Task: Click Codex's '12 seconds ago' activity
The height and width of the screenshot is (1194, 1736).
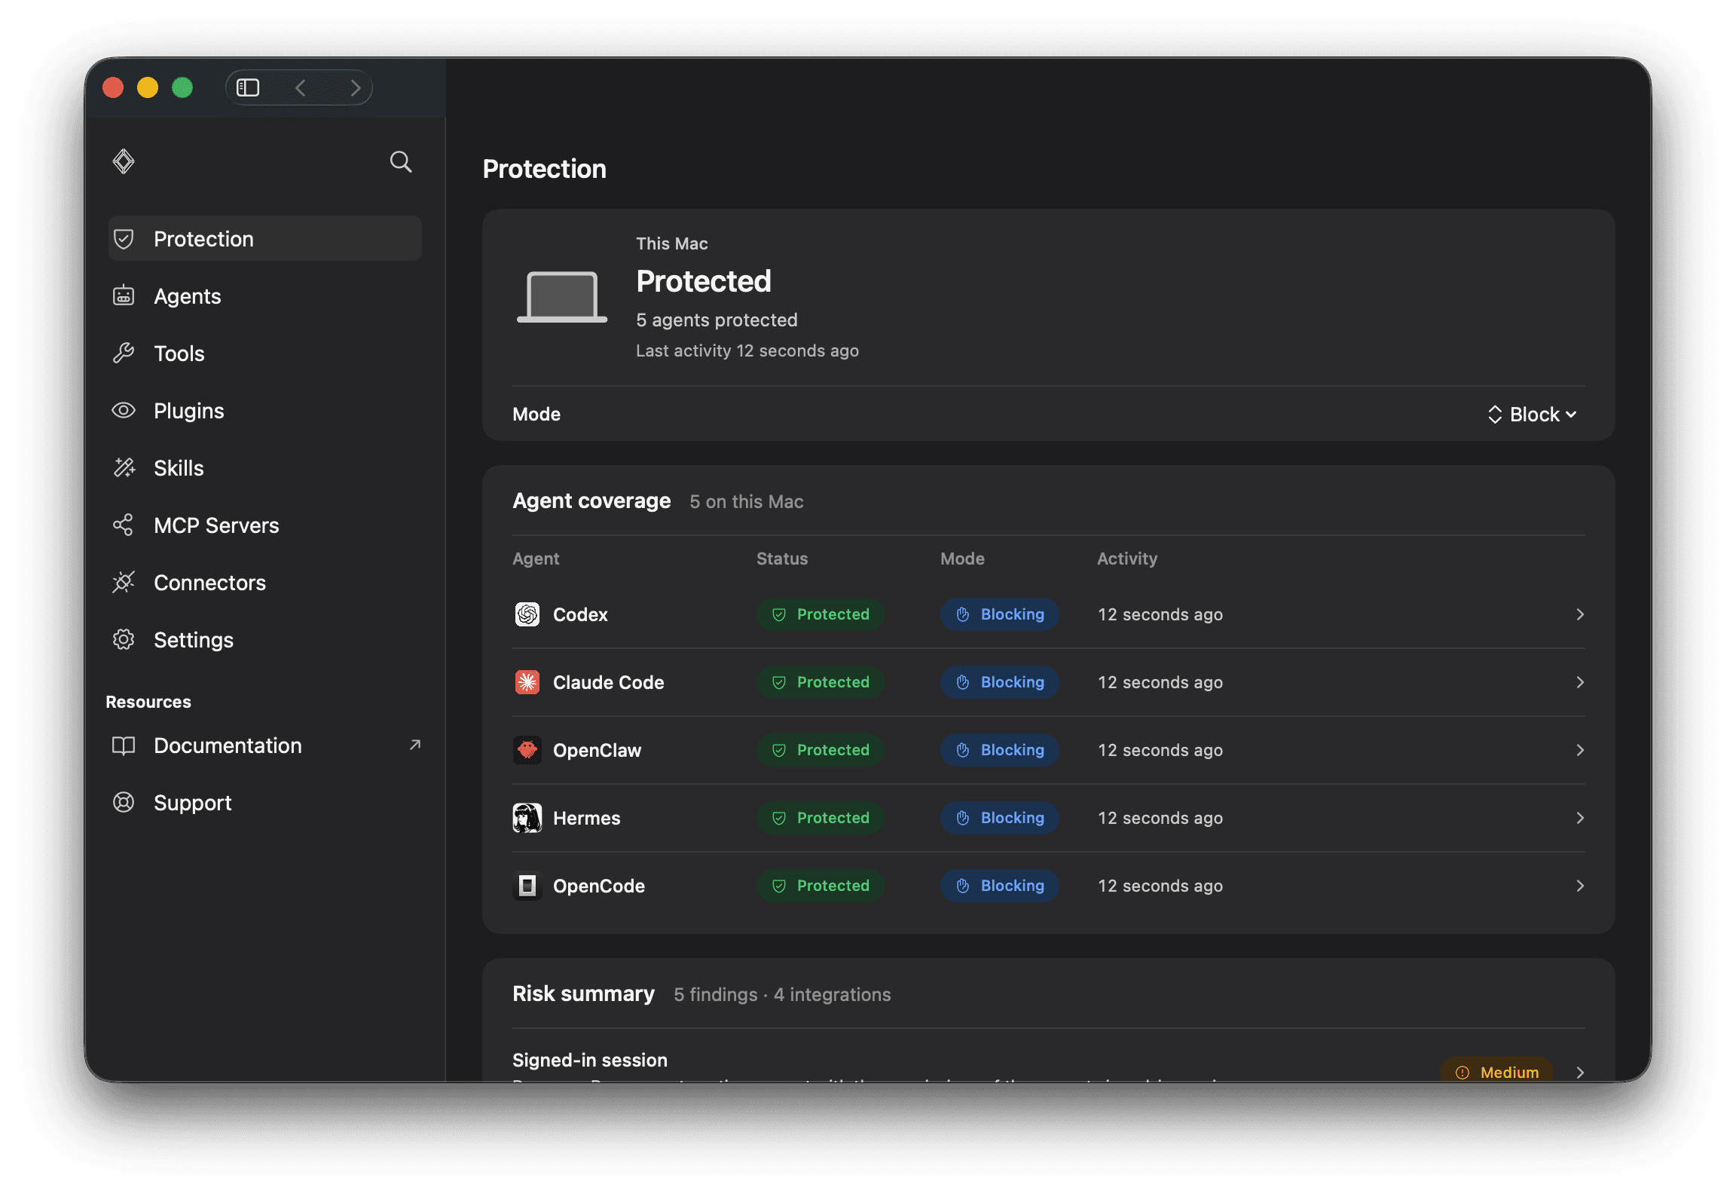Action: pos(1160,614)
